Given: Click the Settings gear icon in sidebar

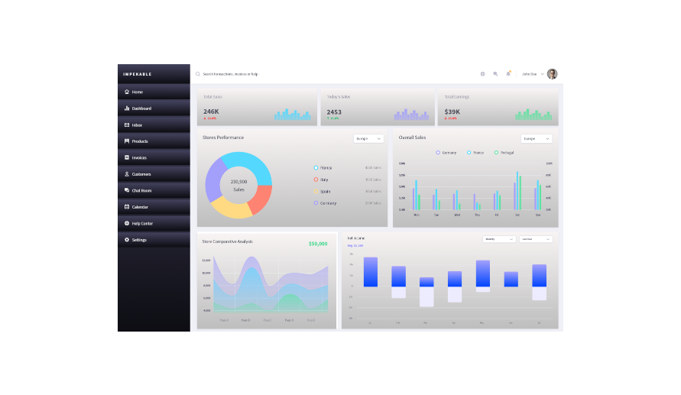Looking at the screenshot, I should [x=127, y=240].
